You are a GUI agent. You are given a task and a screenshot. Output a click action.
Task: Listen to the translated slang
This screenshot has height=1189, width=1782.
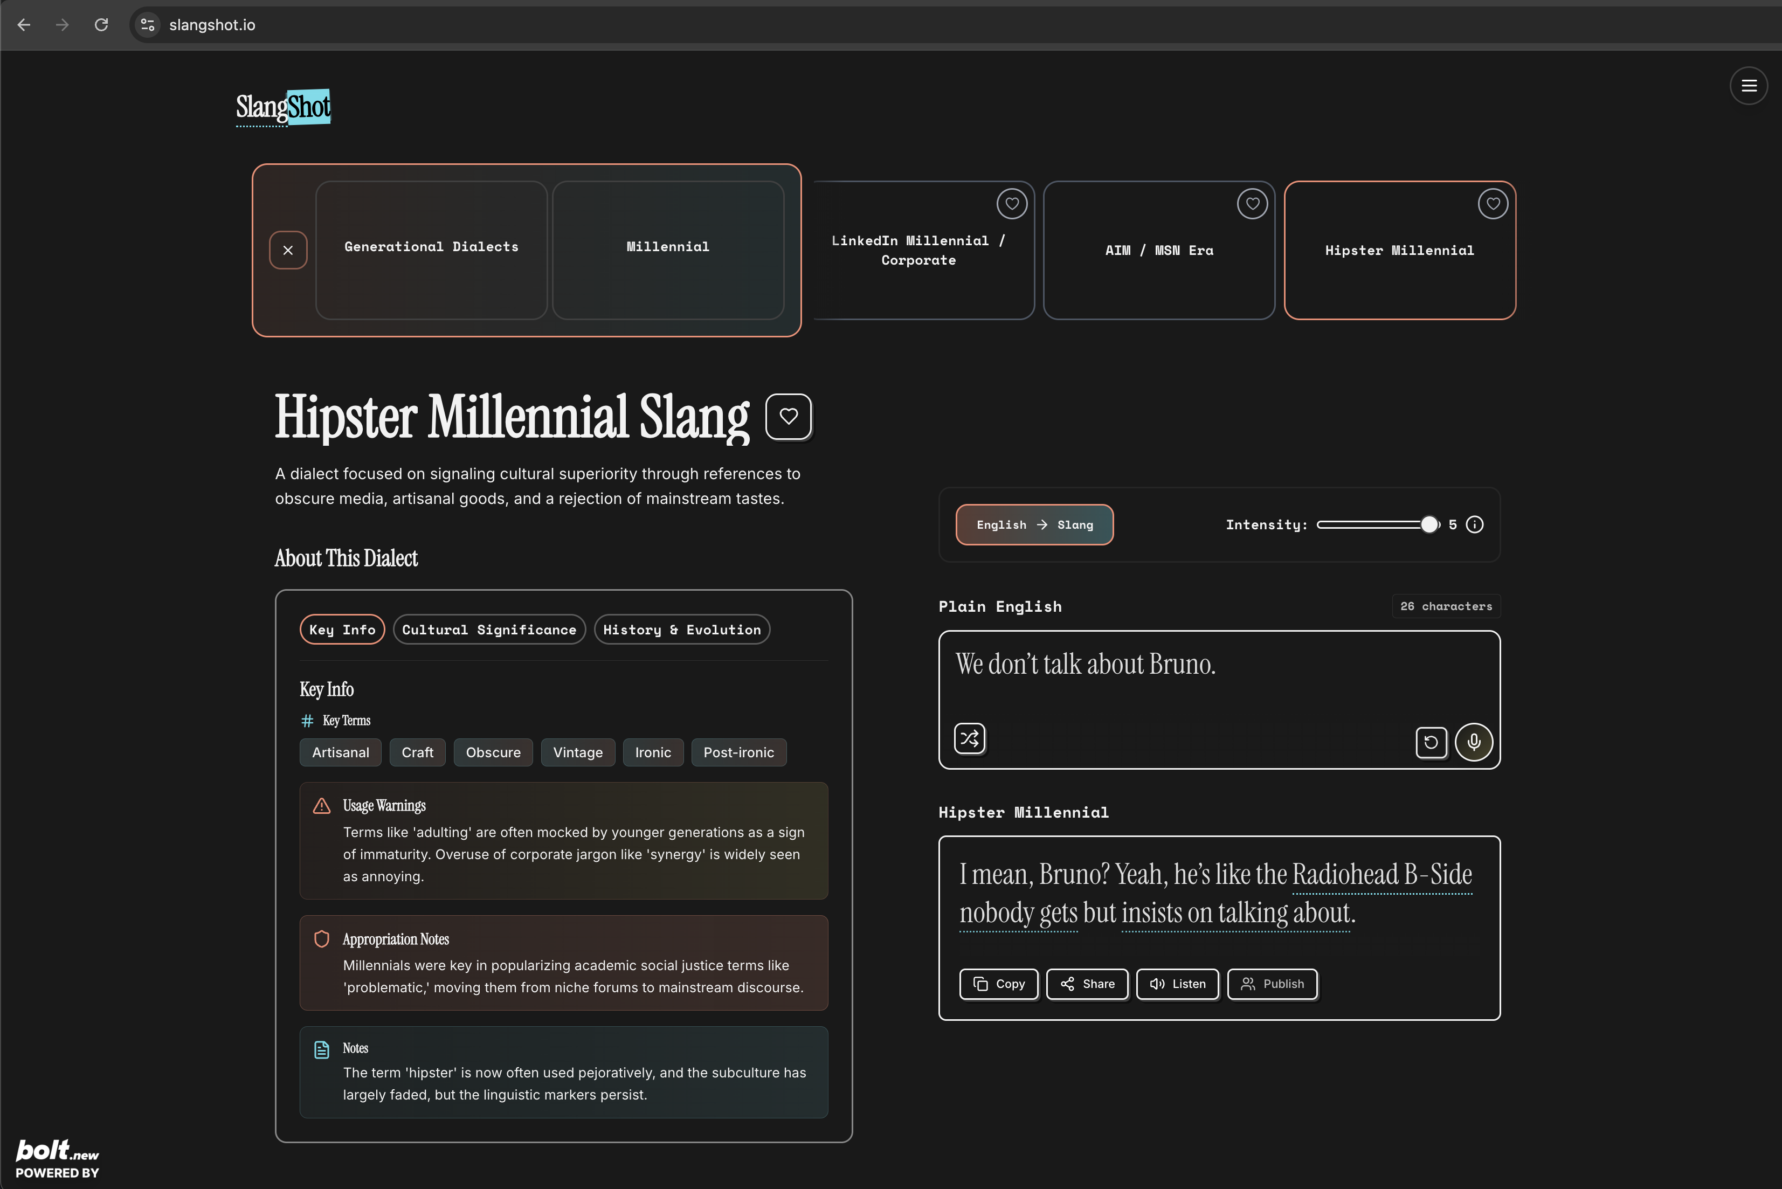click(x=1178, y=984)
